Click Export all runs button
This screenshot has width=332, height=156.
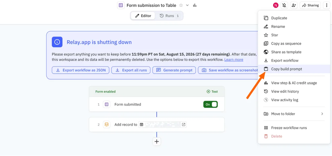tap(131, 70)
